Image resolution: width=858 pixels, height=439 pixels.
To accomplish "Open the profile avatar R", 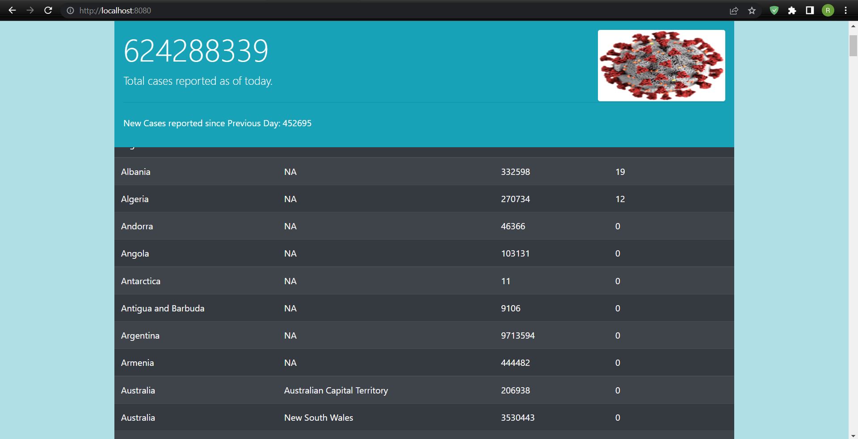I will coord(828,10).
